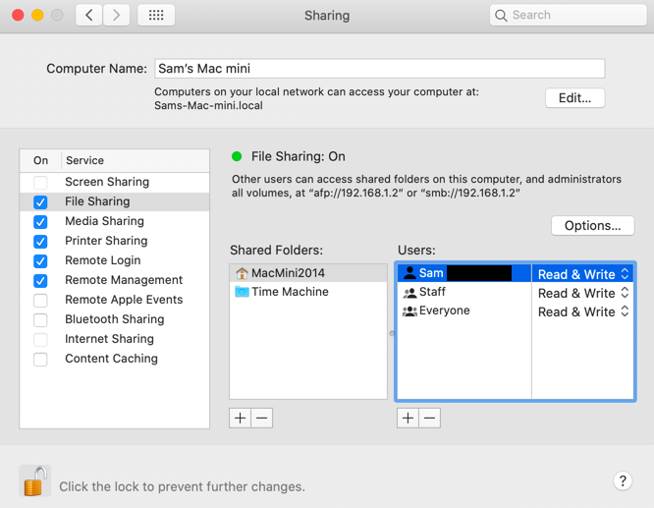Screen dimensions: 654x508
Task: Open help with the question mark button
Action: point(623,480)
